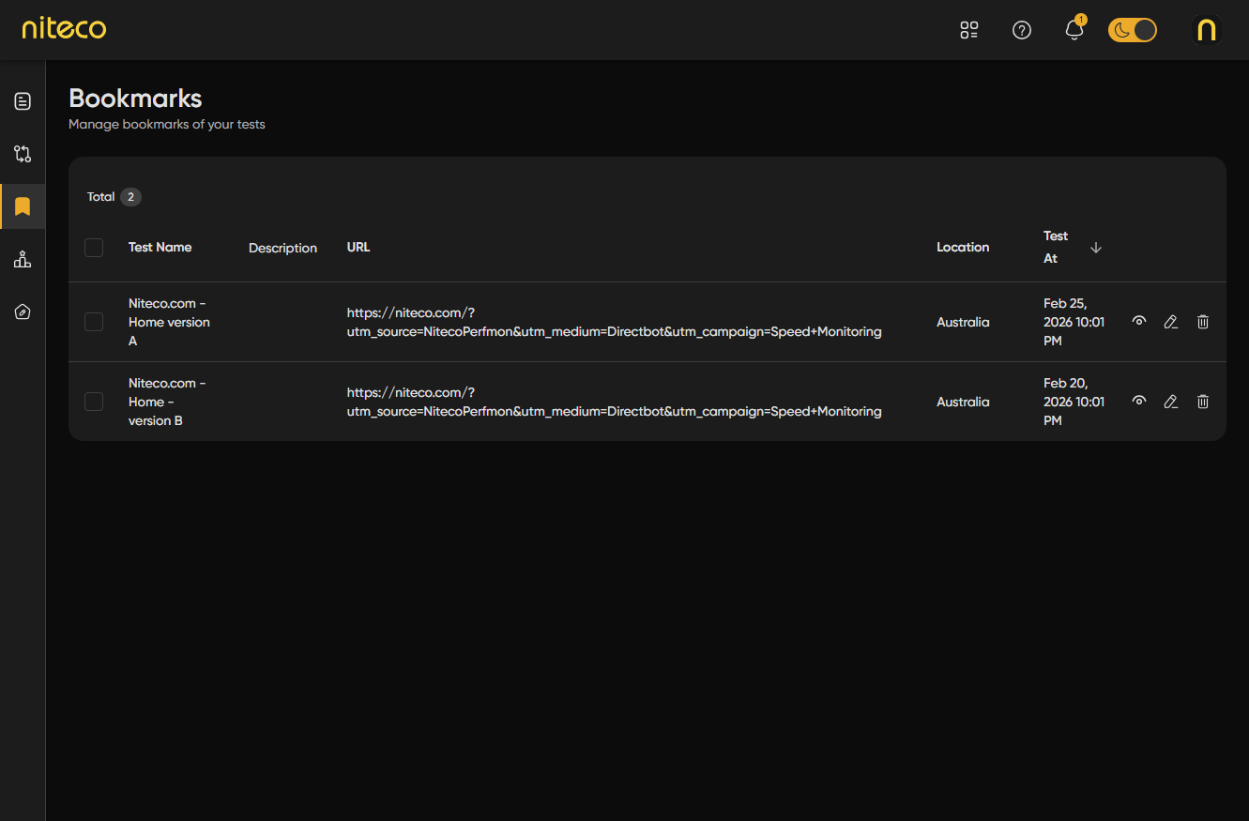View the Home - version B bookmark (eye icon)
Viewport: 1249px width, 821px height.
coord(1139,402)
